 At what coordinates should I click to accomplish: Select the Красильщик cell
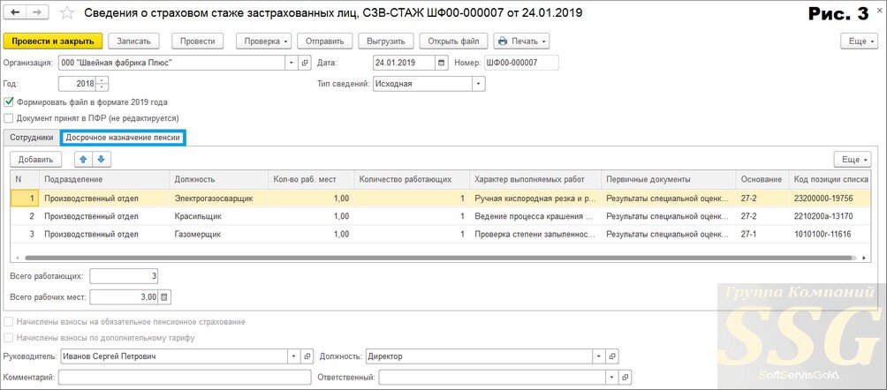point(218,216)
